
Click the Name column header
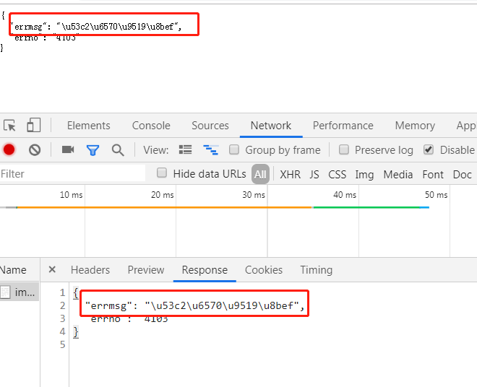point(13,269)
